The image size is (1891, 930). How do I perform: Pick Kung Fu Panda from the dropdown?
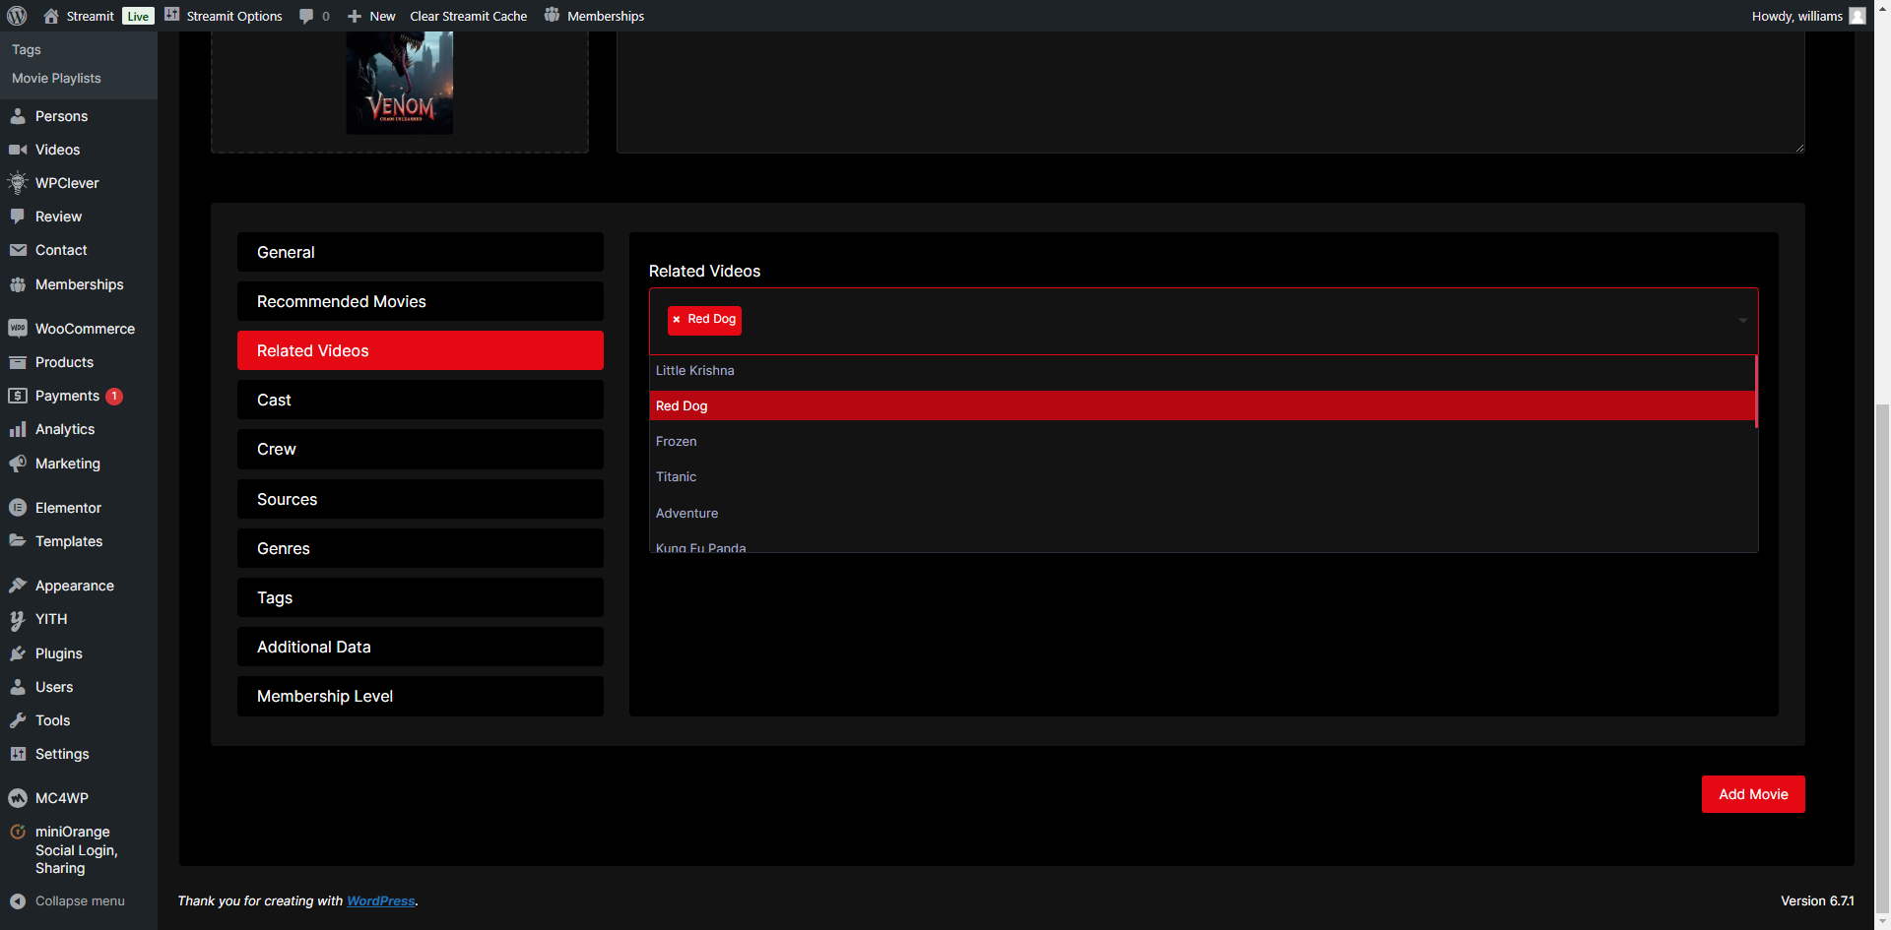click(1203, 545)
